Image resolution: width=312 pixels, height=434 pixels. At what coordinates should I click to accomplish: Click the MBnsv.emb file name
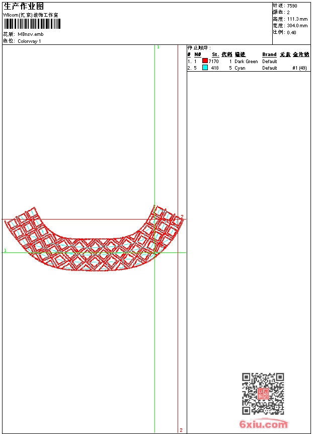[31, 34]
